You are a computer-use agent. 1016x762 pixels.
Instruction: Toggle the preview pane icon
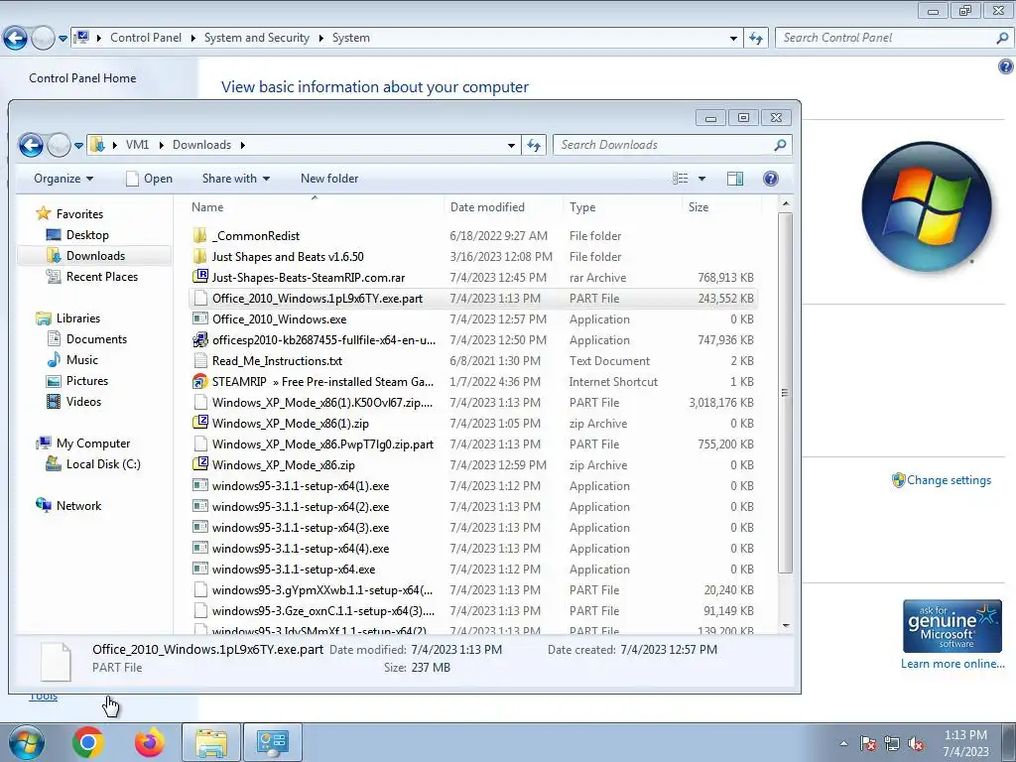click(x=735, y=179)
